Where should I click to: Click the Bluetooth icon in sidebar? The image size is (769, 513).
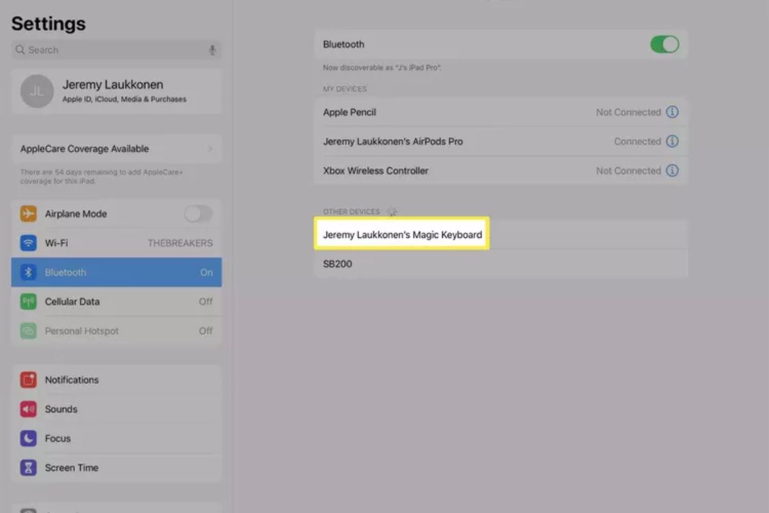coord(28,273)
